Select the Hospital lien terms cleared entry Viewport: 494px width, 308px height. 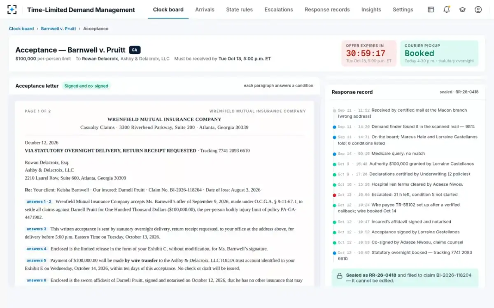click(x=405, y=184)
